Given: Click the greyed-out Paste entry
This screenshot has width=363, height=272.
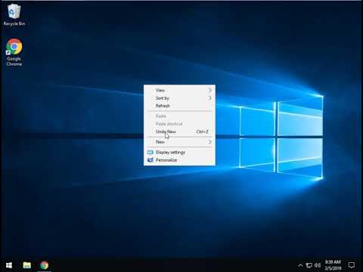Looking at the screenshot, I should 179,116.
